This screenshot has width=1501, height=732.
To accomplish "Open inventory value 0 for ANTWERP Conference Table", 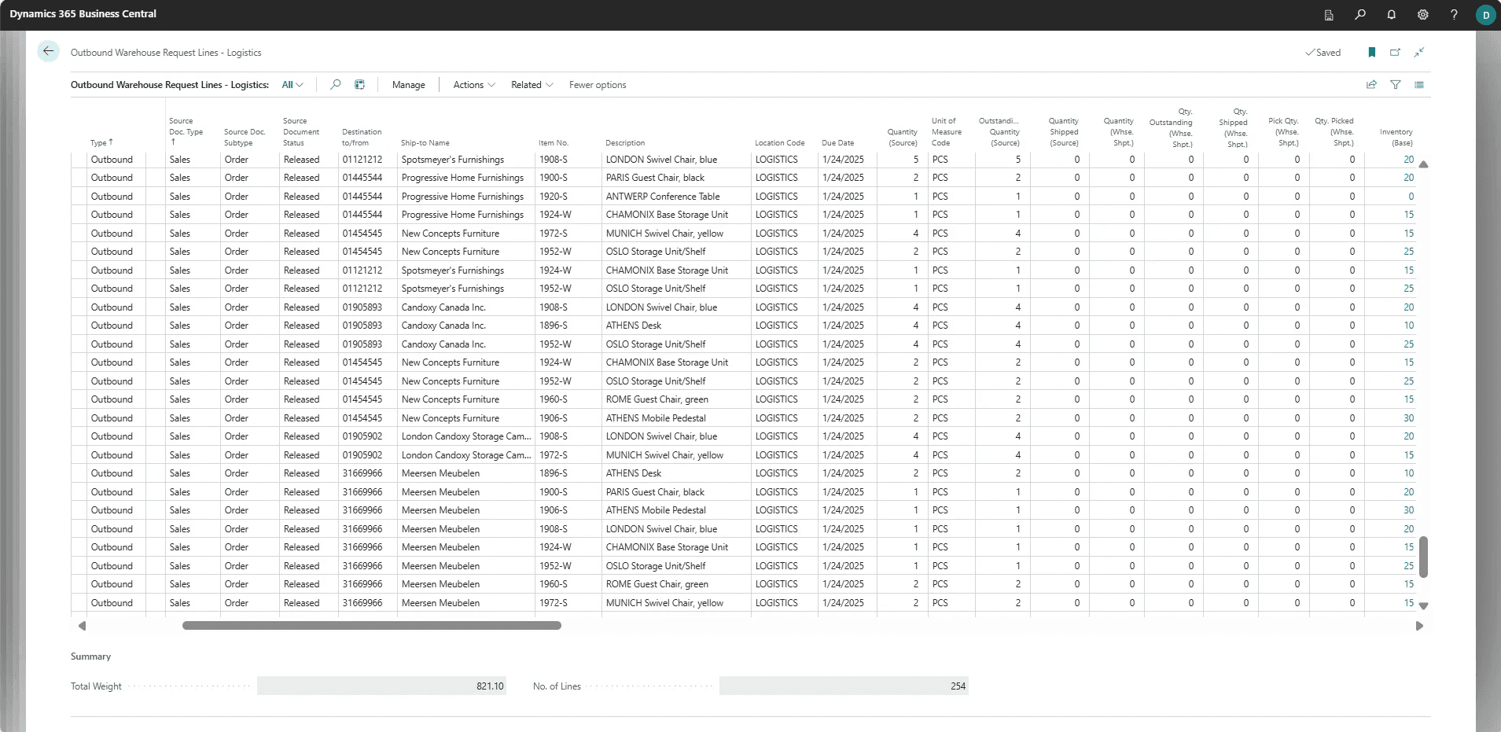I will coord(1411,197).
